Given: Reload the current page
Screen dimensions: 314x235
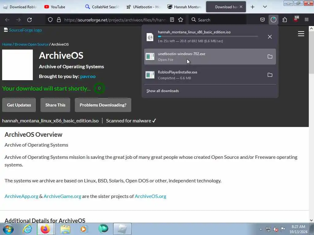Looking at the screenshot, I should (29, 20).
